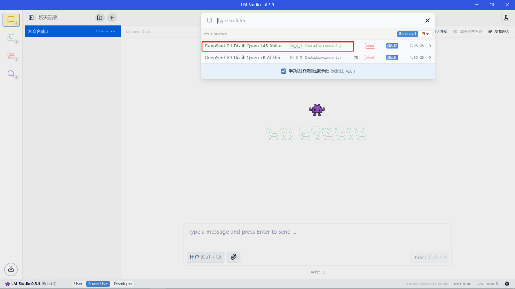The height and width of the screenshot is (289, 515).
Task: Click the 用户 (Ctrl + U) role button
Action: coord(205,257)
